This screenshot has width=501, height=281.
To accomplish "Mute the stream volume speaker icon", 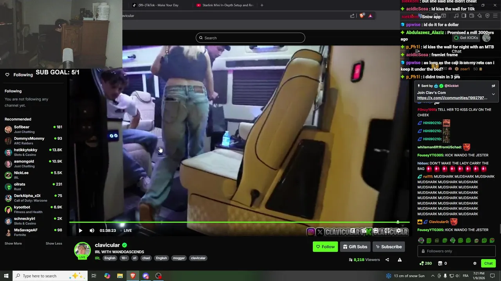I will [x=92, y=230].
